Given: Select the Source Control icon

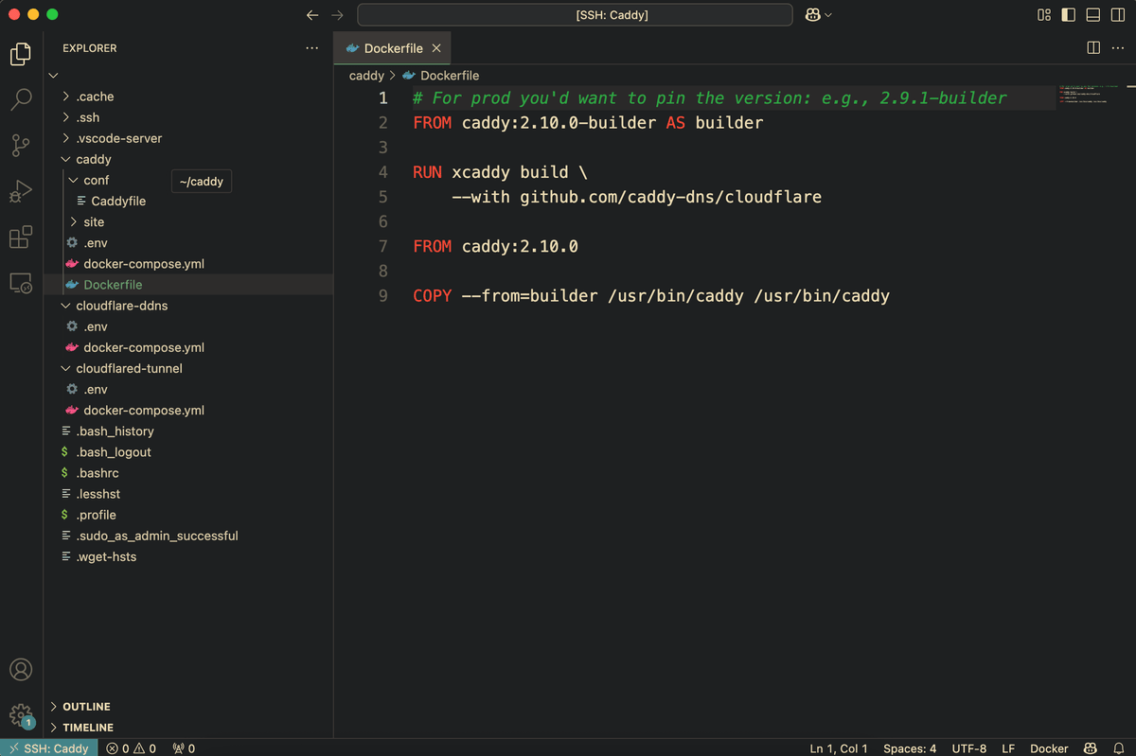Looking at the screenshot, I should pos(20,144).
